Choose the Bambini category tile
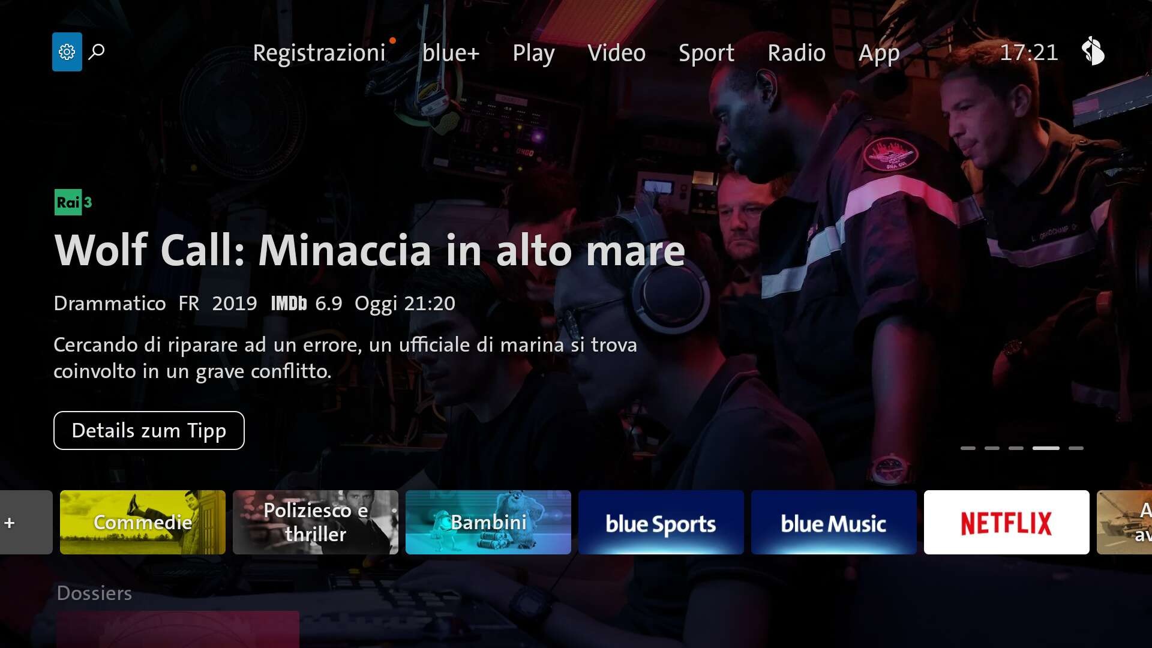 coord(488,522)
